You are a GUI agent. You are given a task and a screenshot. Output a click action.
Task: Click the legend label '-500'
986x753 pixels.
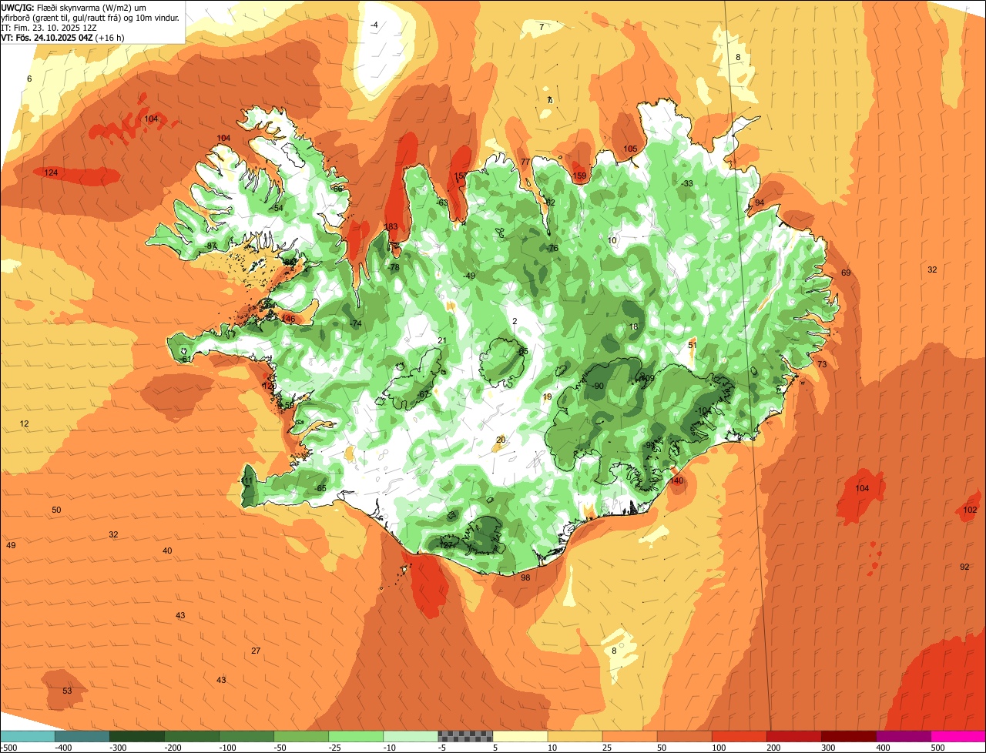[10, 747]
